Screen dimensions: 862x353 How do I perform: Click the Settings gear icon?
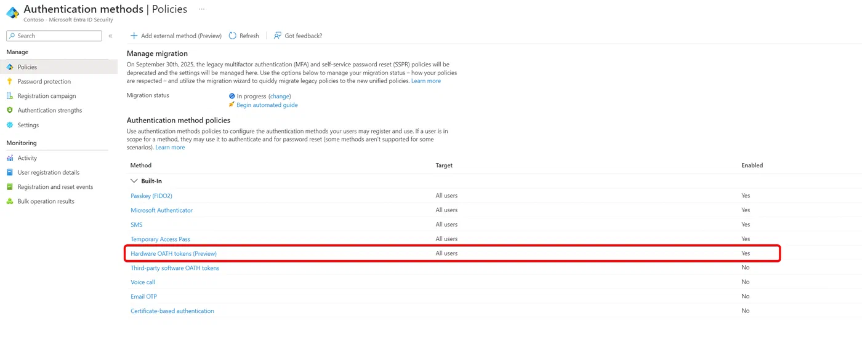pyautogui.click(x=10, y=125)
